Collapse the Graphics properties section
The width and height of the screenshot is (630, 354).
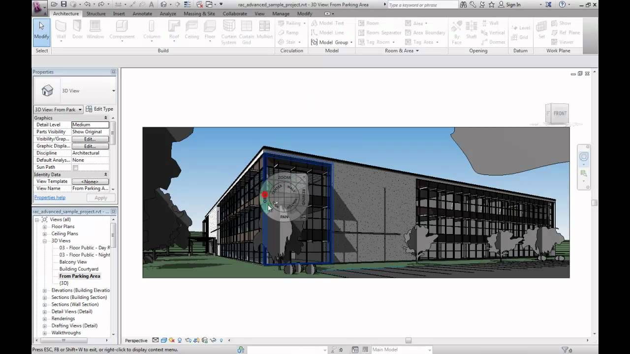(105, 118)
